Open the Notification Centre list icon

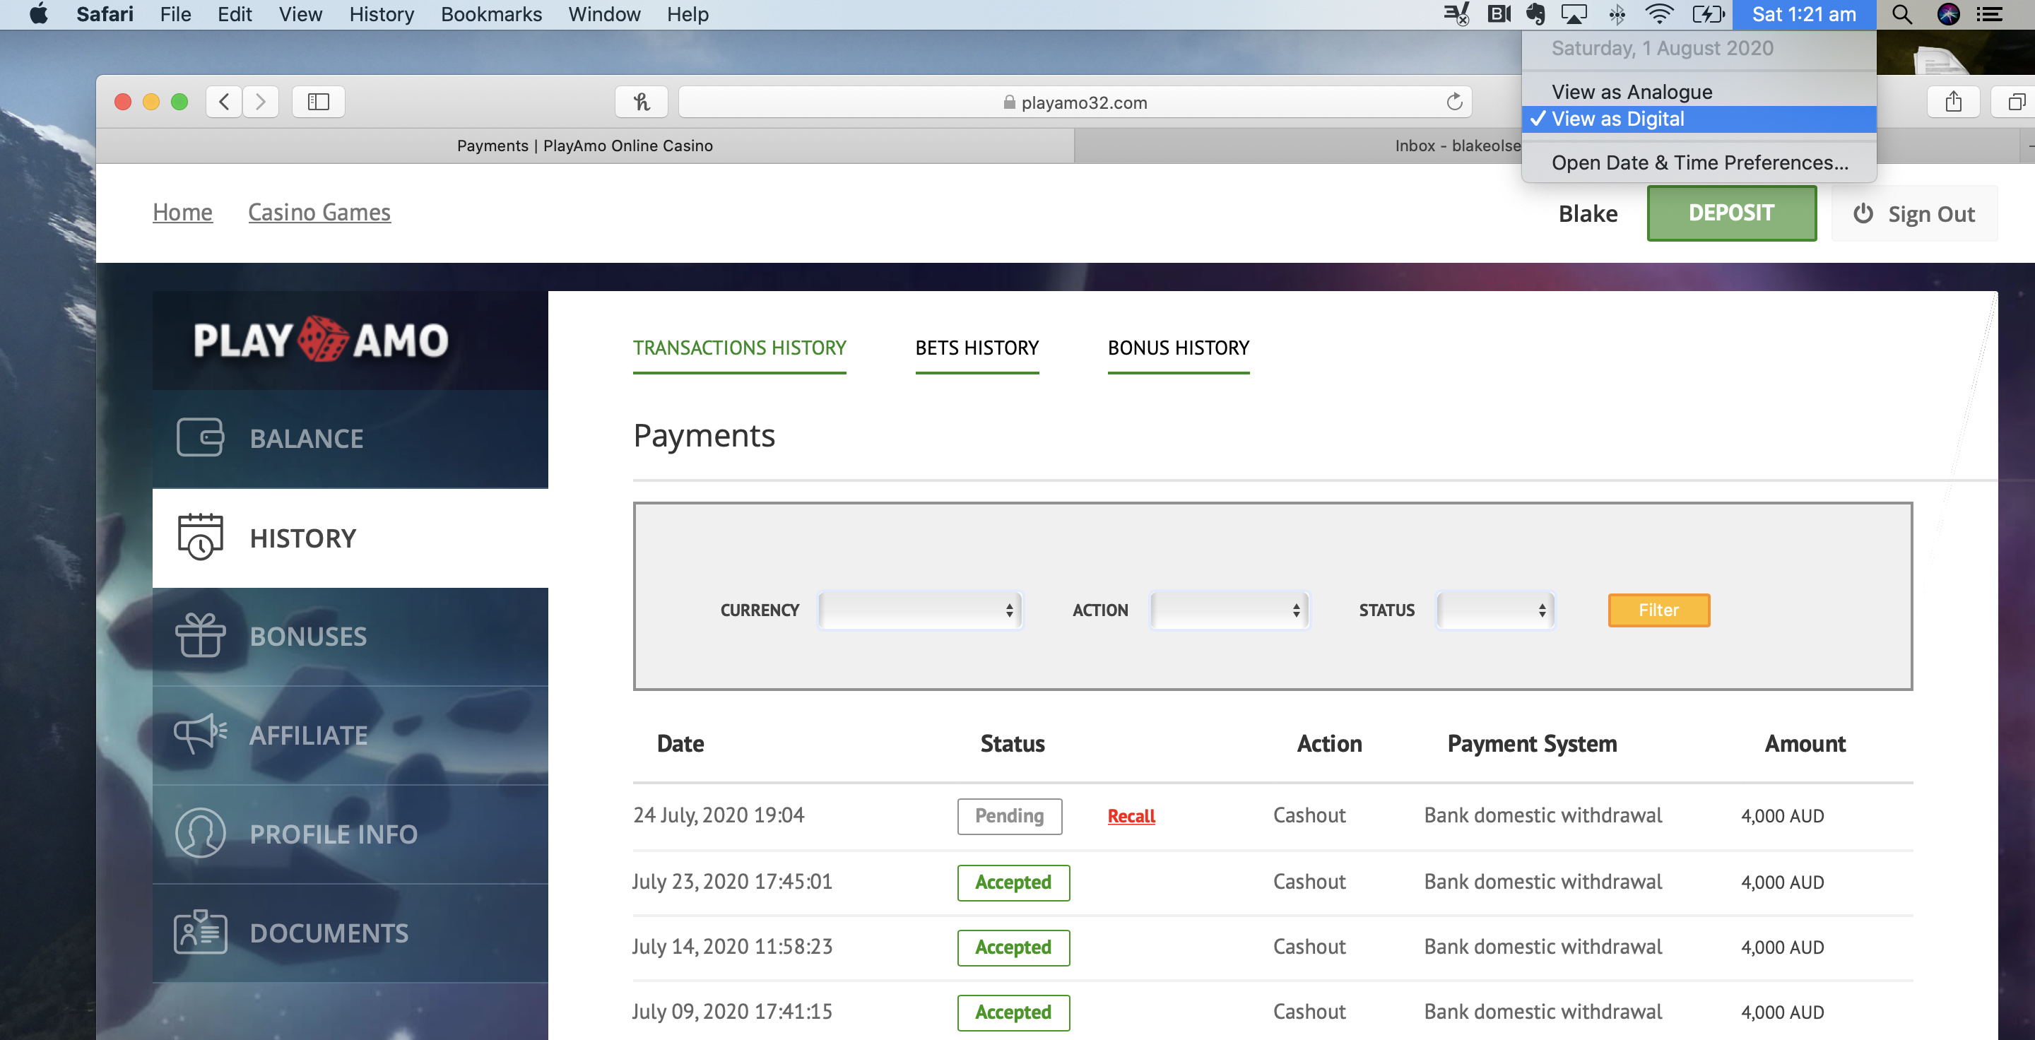click(x=1990, y=14)
